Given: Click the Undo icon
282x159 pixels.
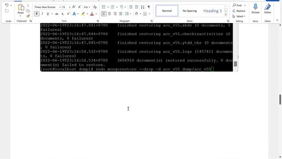Looking at the screenshot, I should coord(7,5).
